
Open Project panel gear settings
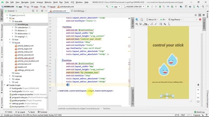pyautogui.click(x=42, y=11)
